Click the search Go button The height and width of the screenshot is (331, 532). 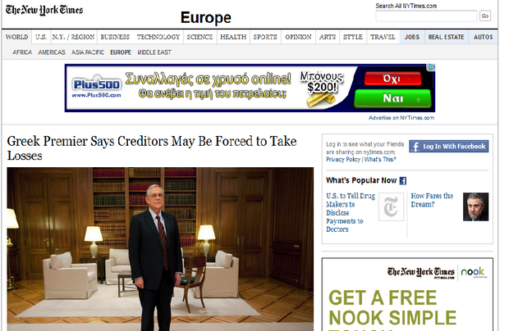coord(485,16)
